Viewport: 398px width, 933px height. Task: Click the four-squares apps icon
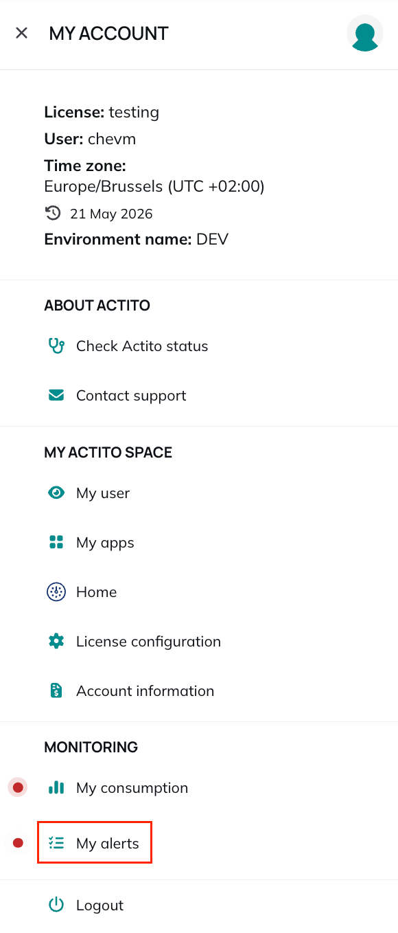pos(56,543)
